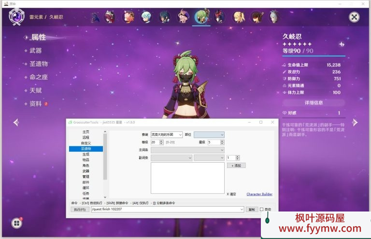Select the blonde-haired character avatar
Viewport: 371px width, 239px height.
point(238,17)
